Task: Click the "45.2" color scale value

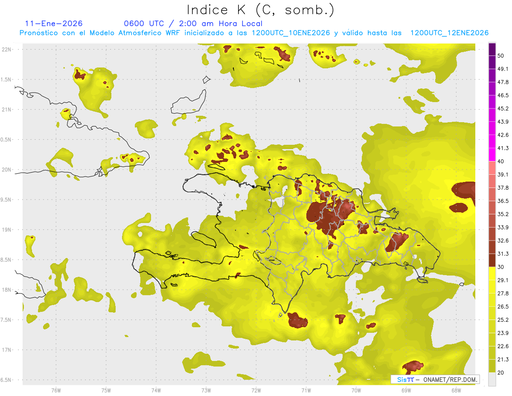Action: click(503, 109)
